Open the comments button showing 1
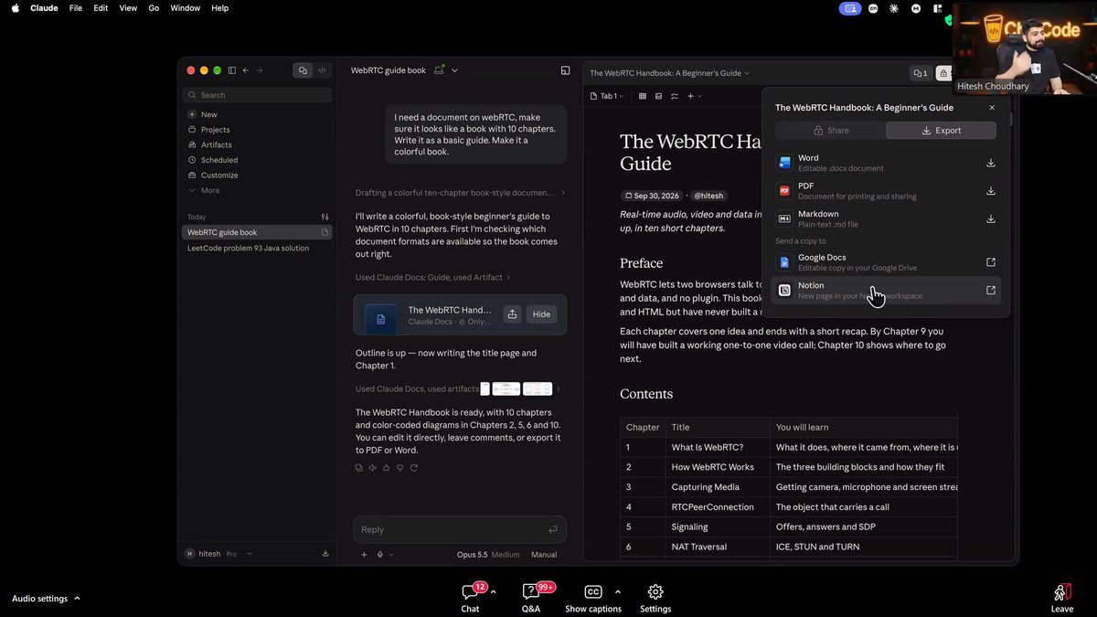Screen dimensions: 1097x617 pos(920,73)
